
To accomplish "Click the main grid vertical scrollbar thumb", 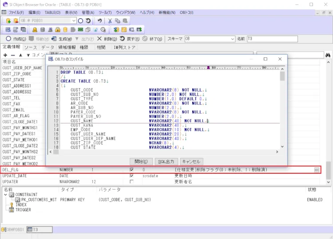I will 328,170.
